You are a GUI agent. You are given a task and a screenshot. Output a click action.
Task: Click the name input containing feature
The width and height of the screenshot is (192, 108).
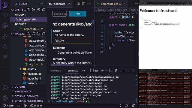pyautogui.click(x=72, y=40)
